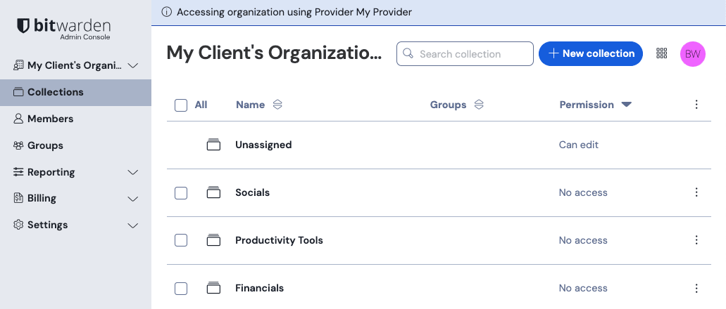Open the product switcher grid icon

click(x=661, y=53)
